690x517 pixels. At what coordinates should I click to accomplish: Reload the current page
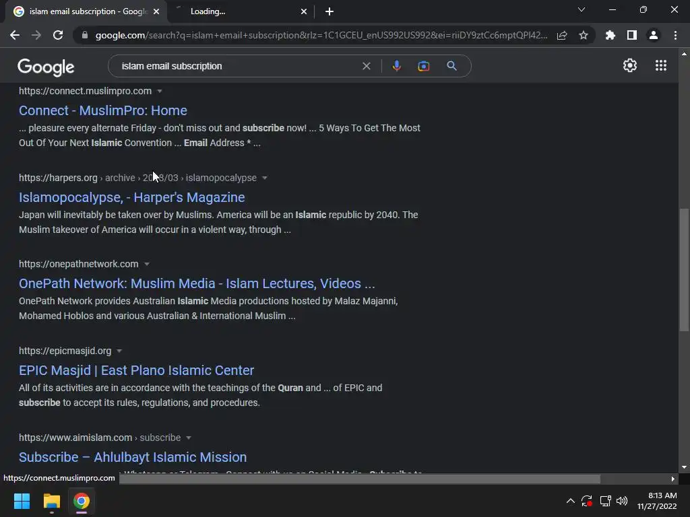pos(58,35)
